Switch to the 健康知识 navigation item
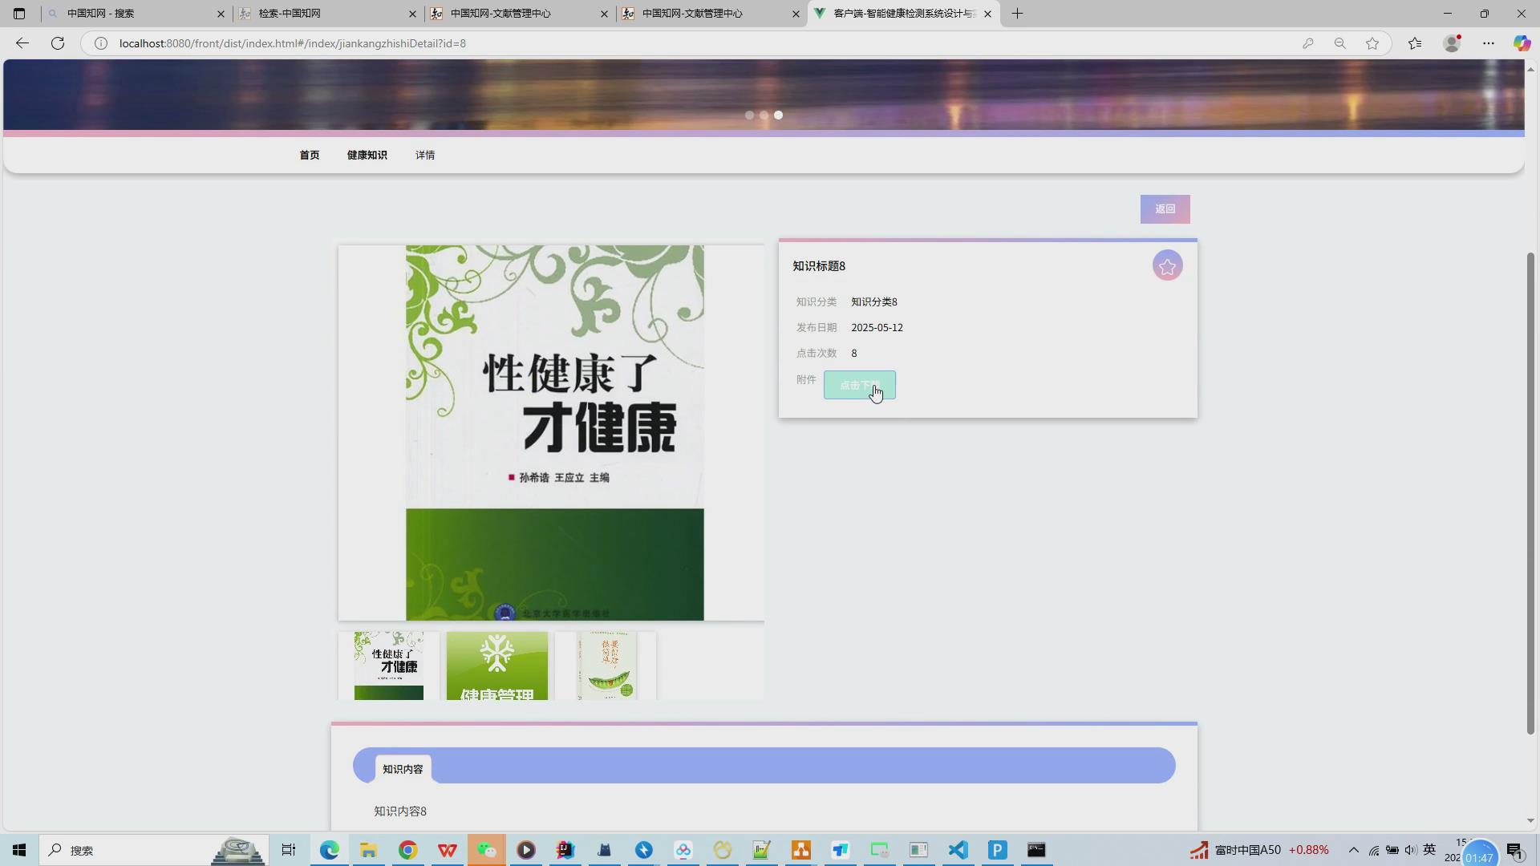1540x866 pixels. (367, 155)
